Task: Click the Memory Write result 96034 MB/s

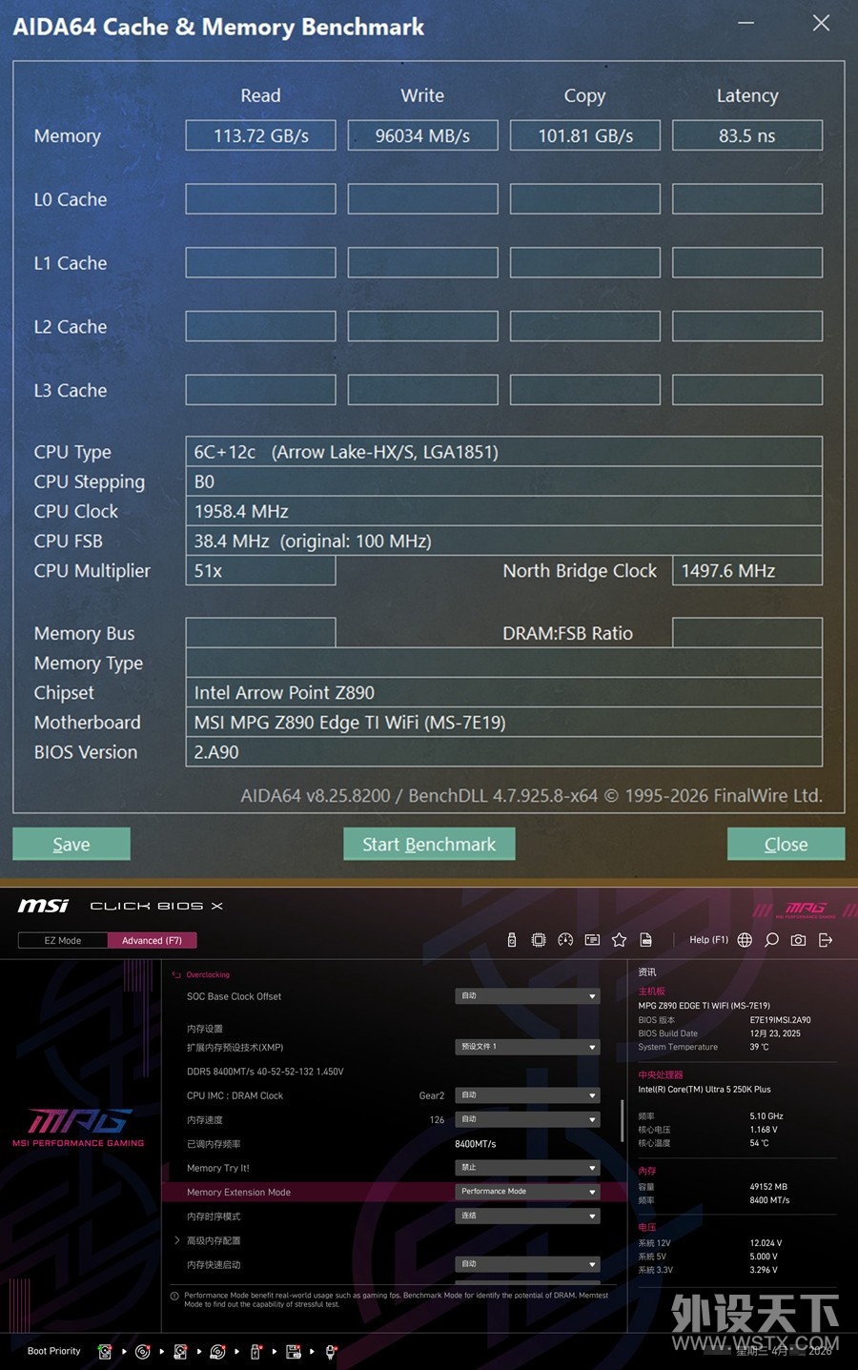Action: click(423, 135)
